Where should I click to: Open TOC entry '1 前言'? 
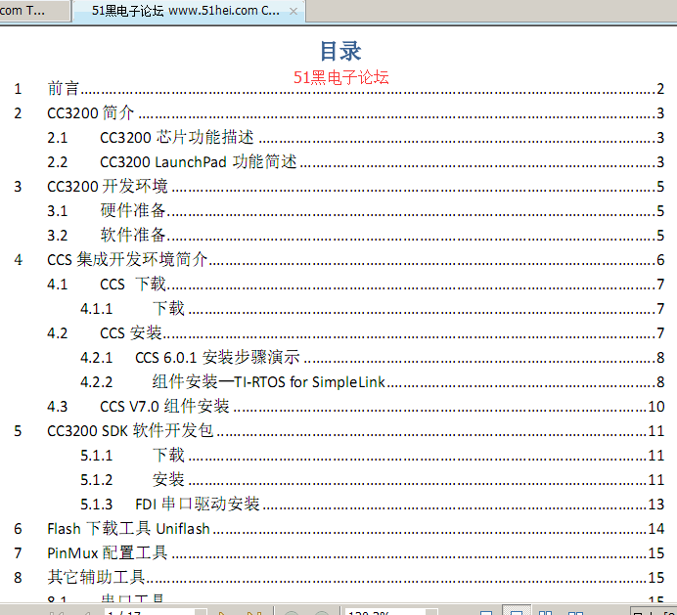point(338,88)
